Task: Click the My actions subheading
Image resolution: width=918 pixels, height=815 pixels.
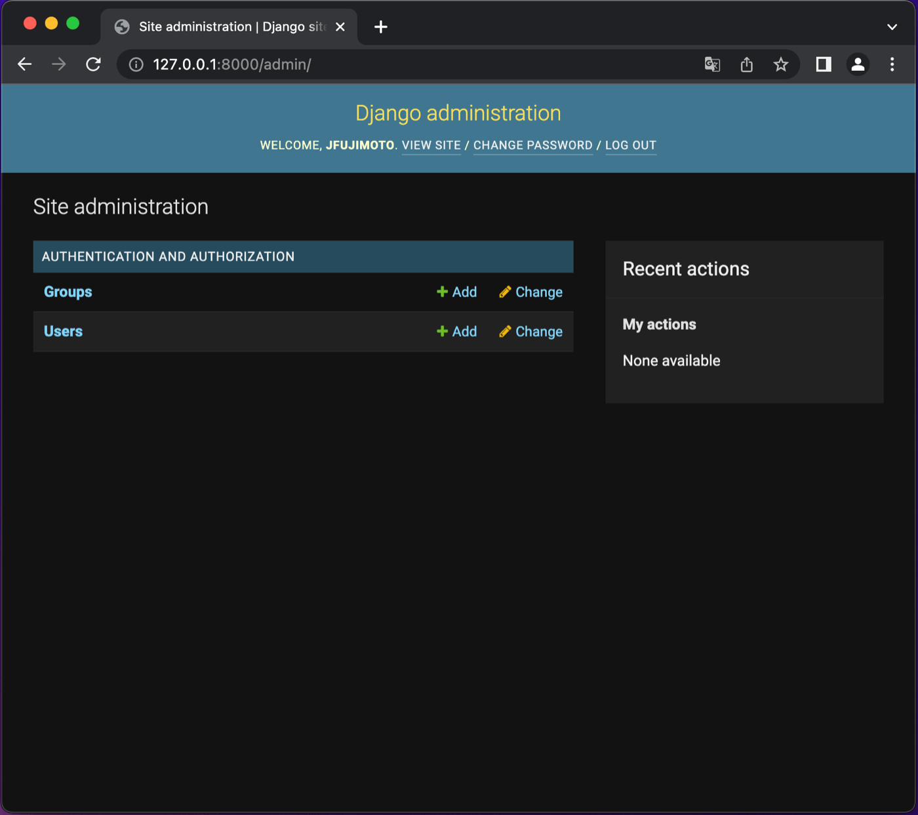Action: (660, 325)
